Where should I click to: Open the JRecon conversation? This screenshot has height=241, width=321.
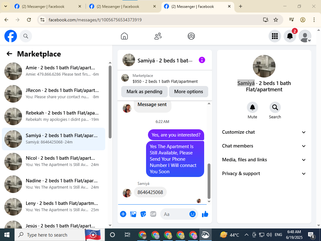pyautogui.click(x=54, y=94)
